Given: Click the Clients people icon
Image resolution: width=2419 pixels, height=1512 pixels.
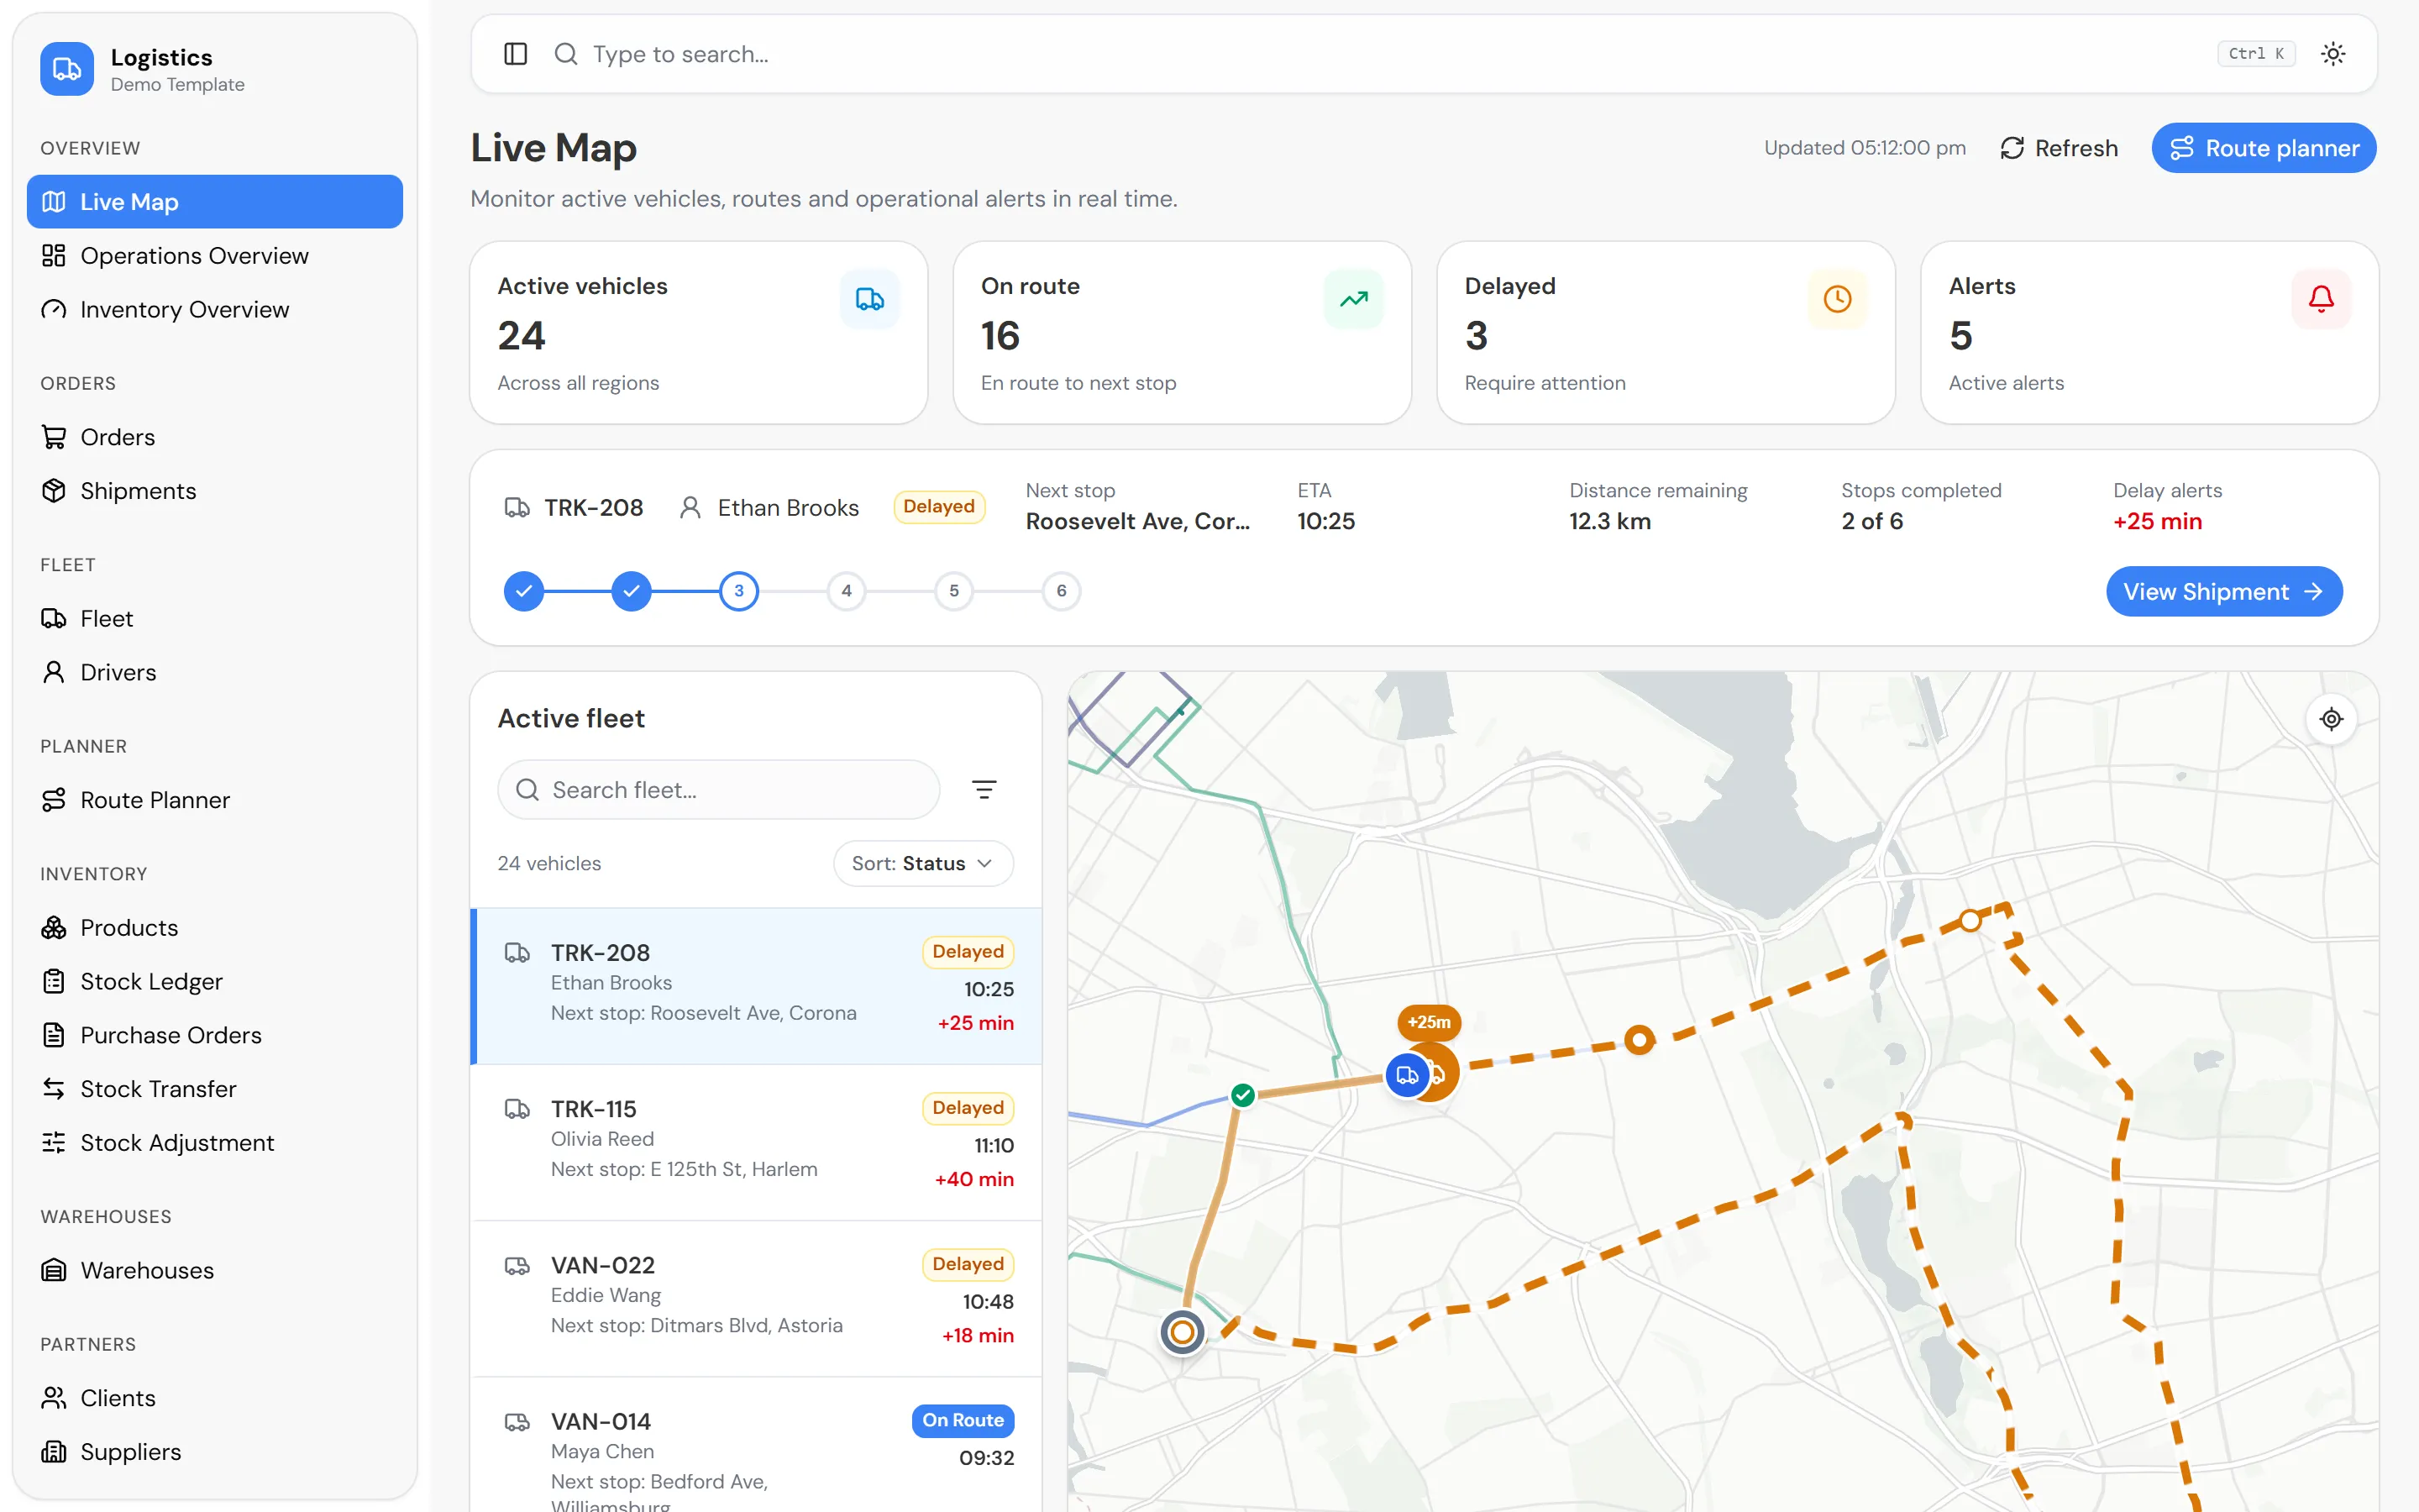Looking at the screenshot, I should tap(54, 1398).
